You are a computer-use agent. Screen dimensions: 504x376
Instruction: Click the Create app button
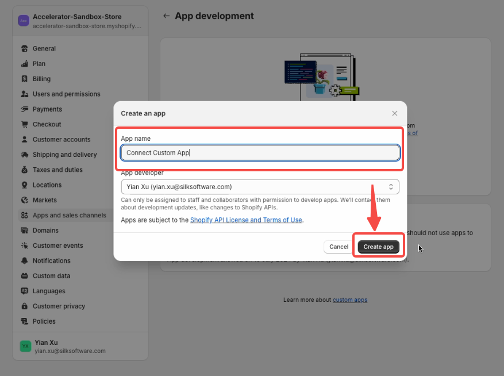coord(378,247)
